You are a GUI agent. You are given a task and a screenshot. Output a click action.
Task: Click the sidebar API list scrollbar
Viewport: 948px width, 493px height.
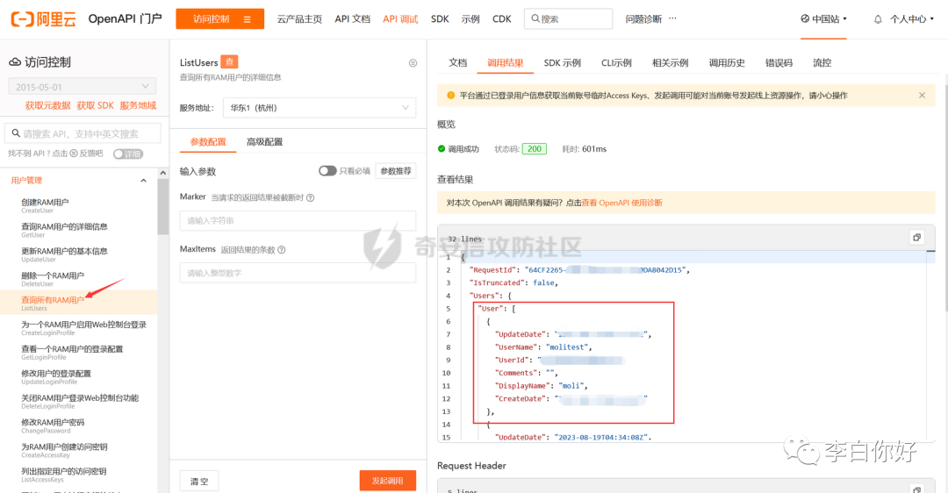coord(162,205)
